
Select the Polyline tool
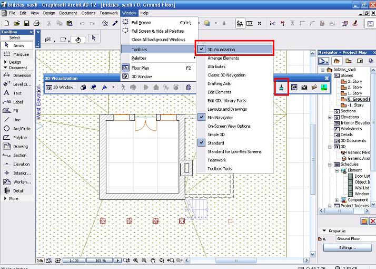point(17,137)
